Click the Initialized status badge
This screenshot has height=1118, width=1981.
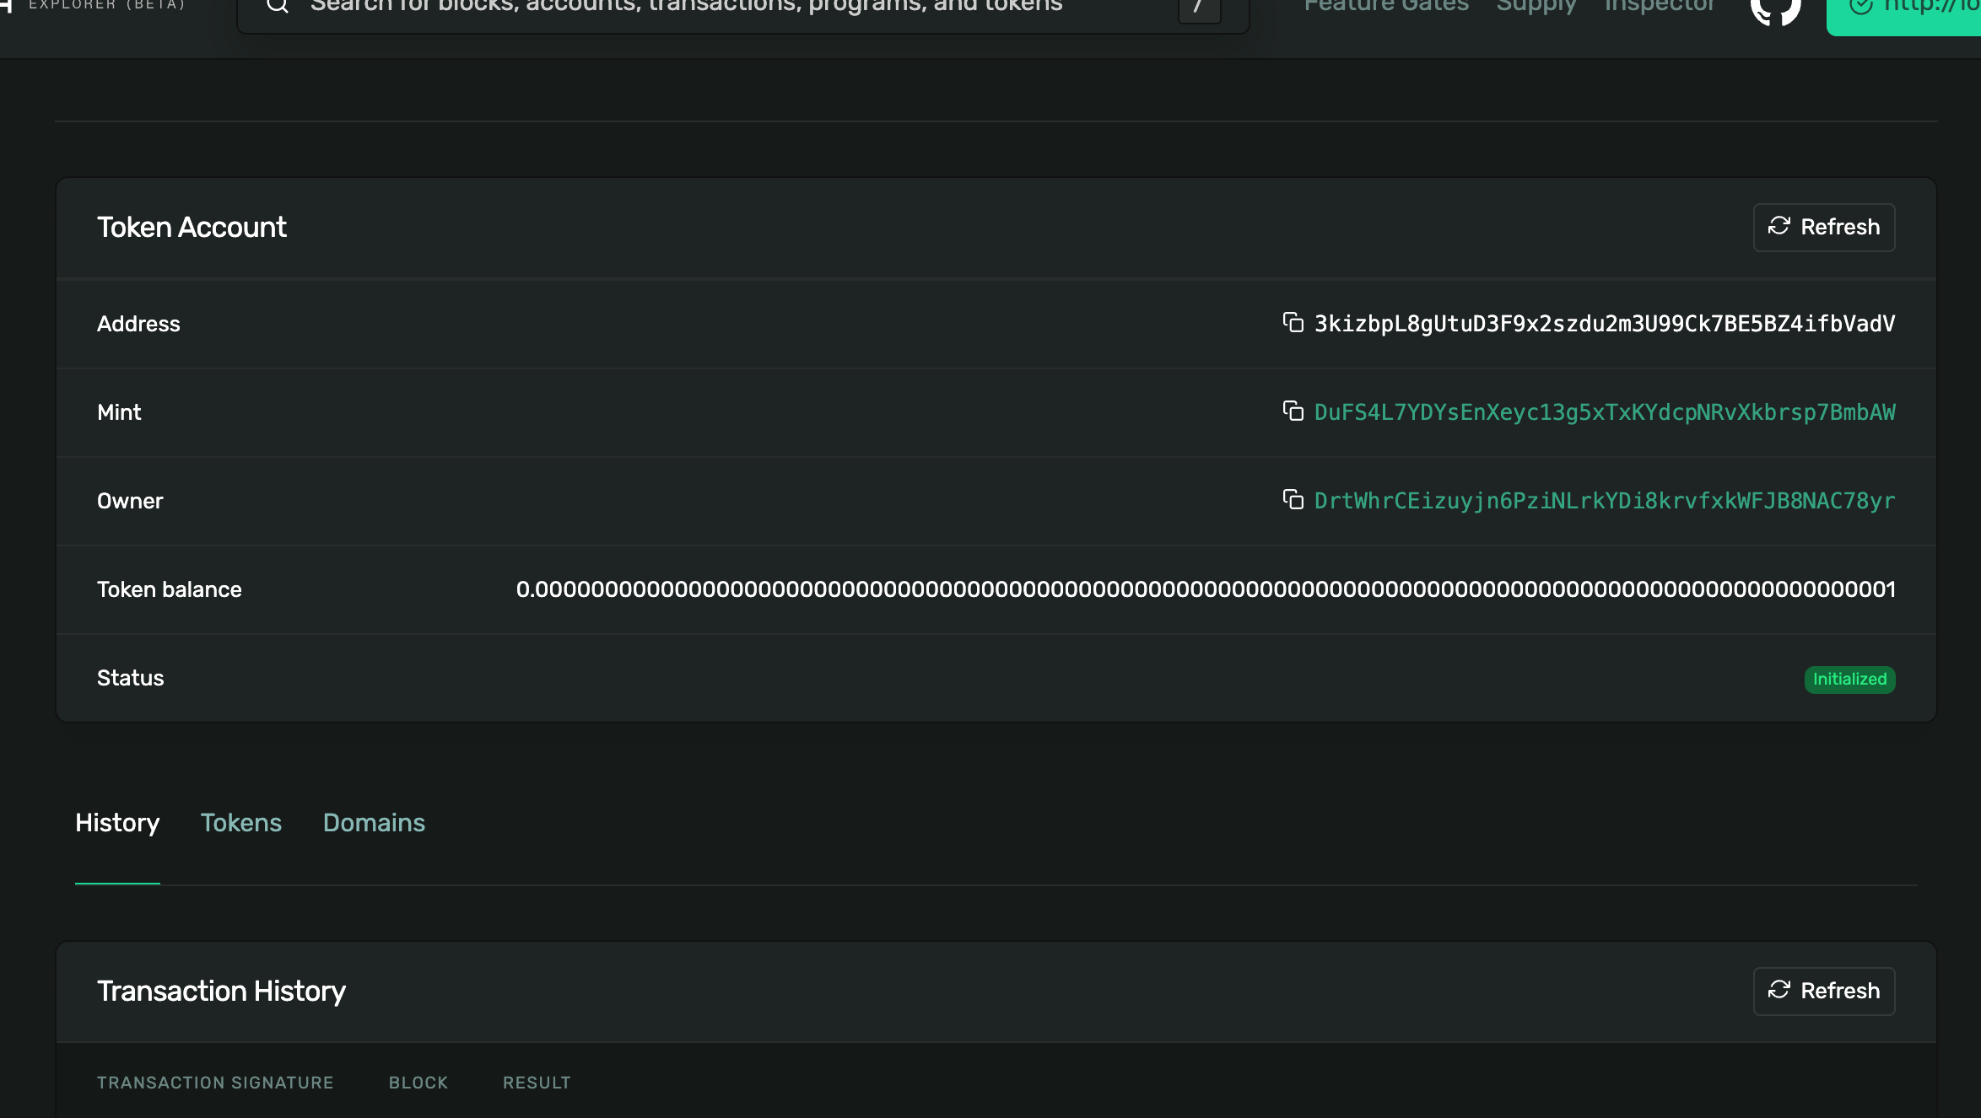[1849, 680]
